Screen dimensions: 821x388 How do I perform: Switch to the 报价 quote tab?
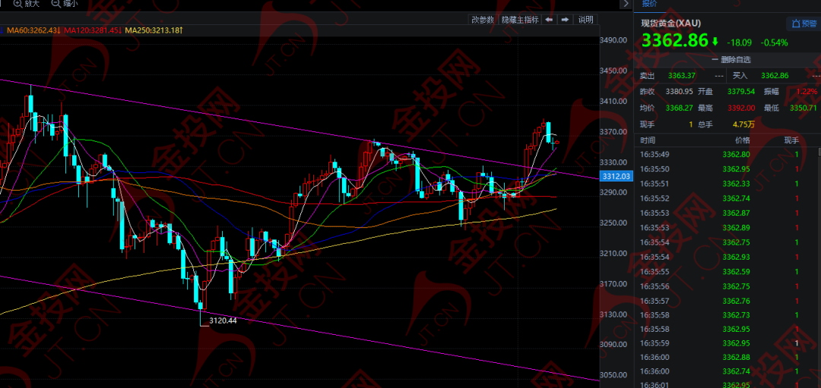point(649,4)
